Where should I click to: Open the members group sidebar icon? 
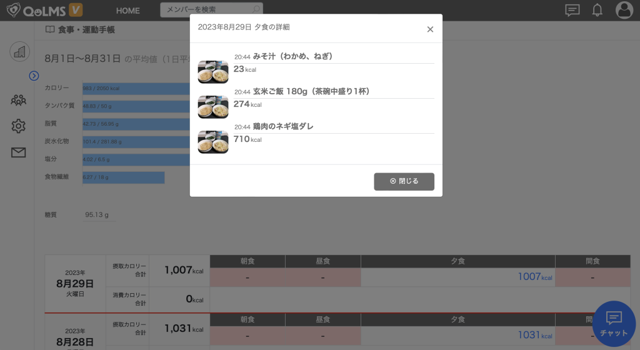[19, 99]
